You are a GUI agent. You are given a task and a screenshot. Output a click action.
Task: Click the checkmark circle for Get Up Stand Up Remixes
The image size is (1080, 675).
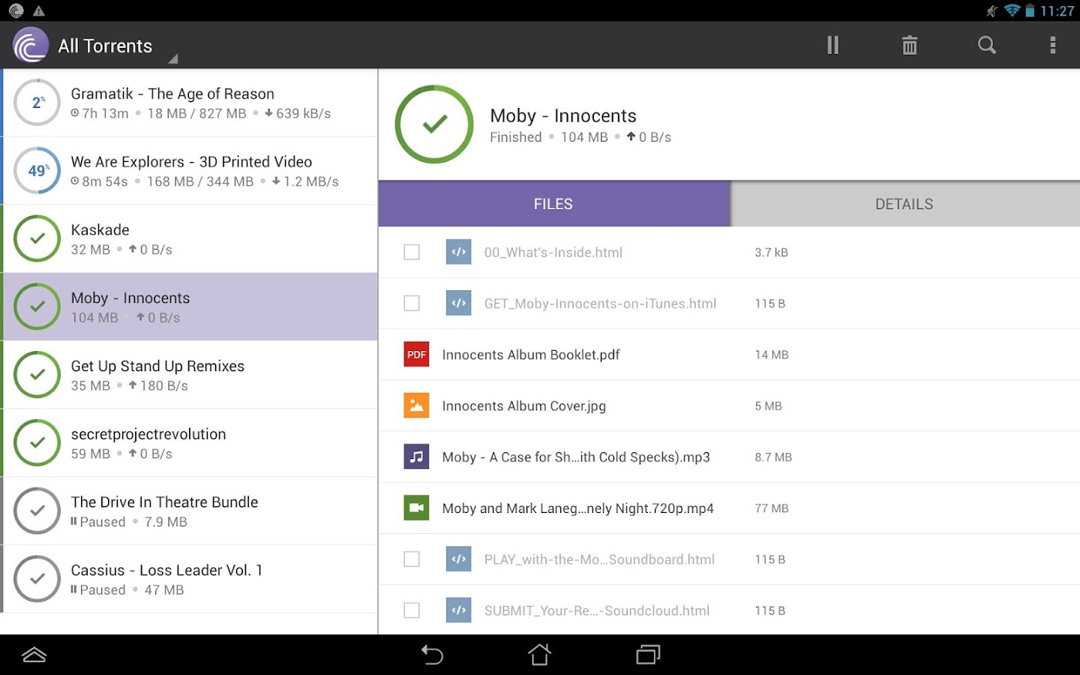point(37,374)
